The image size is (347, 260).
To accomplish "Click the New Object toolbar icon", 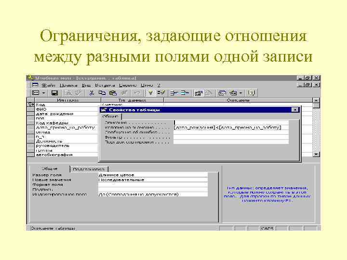I will pos(233,93).
